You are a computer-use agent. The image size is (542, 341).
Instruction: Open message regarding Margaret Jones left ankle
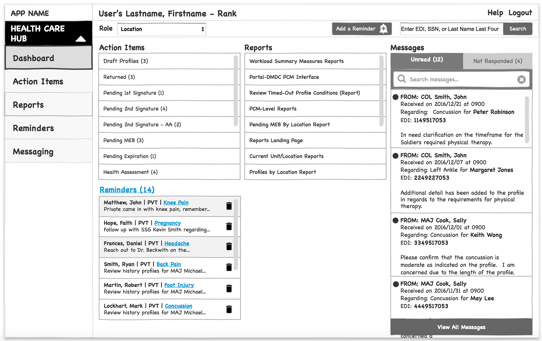(462, 181)
